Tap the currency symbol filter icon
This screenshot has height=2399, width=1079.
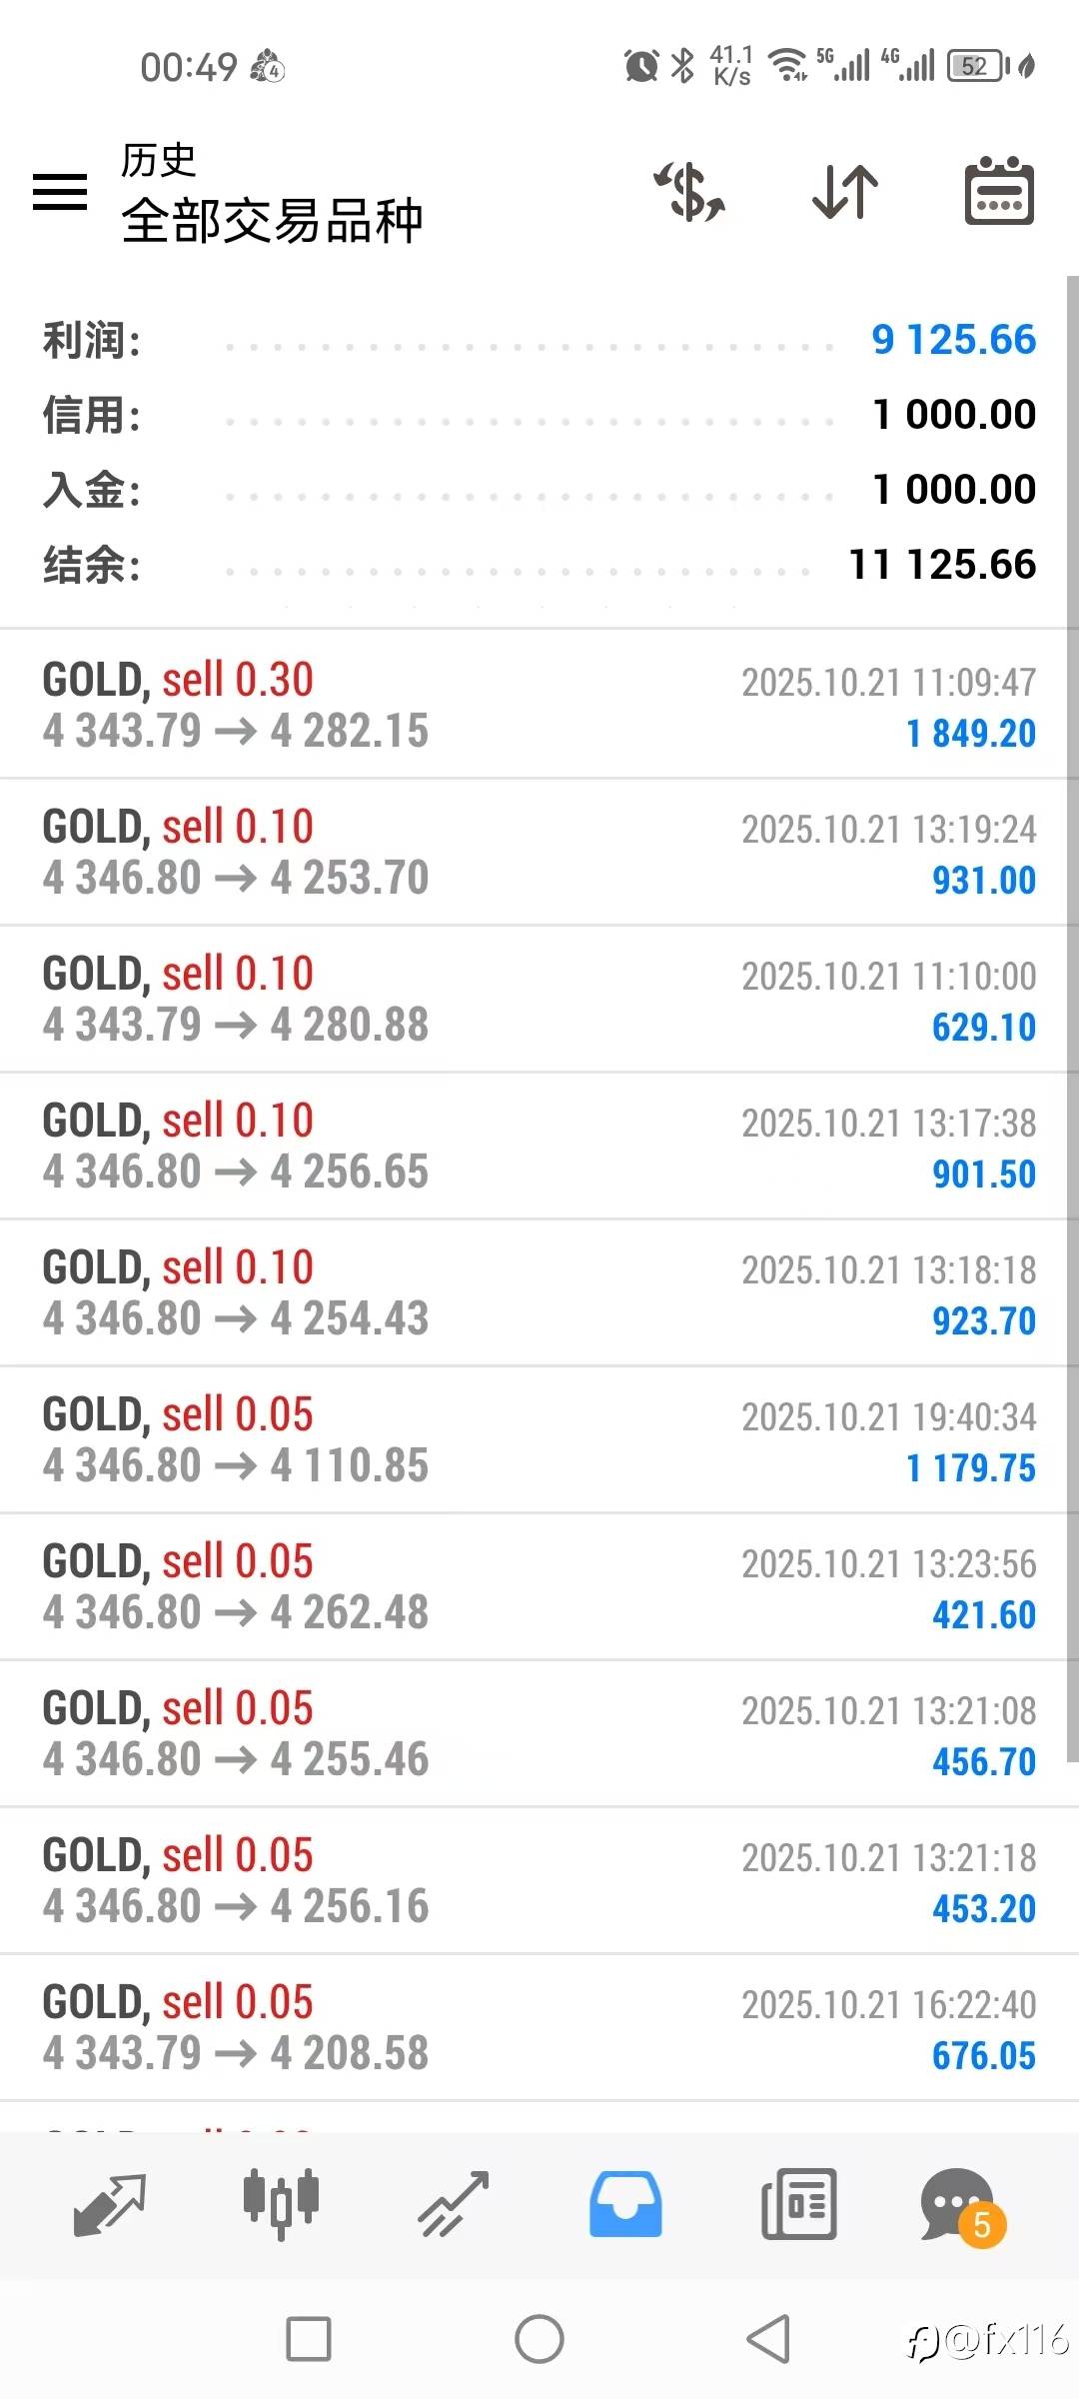click(689, 191)
